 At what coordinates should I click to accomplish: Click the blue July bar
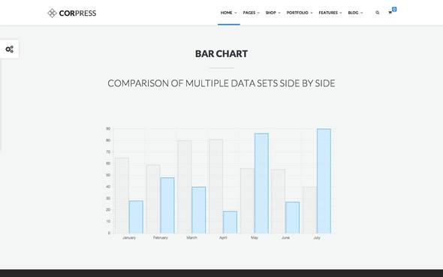pos(324,181)
